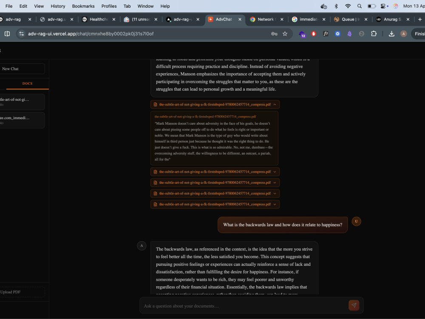Click the user avatar badge labeled U

pos(356,221)
